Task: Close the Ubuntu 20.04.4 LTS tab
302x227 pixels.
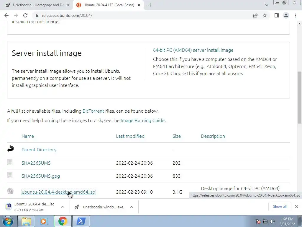Action: tap(139, 5)
